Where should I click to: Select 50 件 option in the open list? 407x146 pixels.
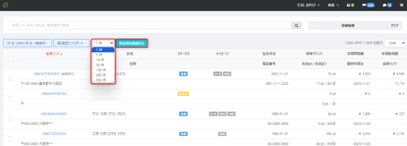[x=103, y=65]
